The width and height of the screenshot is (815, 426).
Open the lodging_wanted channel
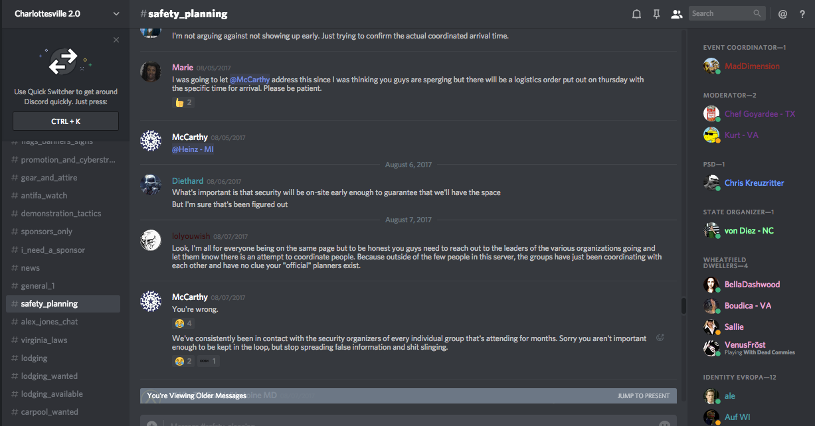pos(49,376)
